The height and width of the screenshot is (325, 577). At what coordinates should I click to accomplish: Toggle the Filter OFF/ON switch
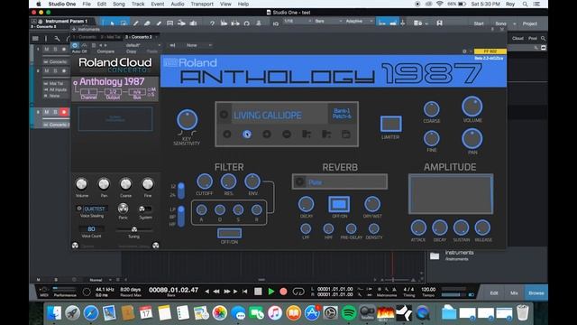pos(229,233)
